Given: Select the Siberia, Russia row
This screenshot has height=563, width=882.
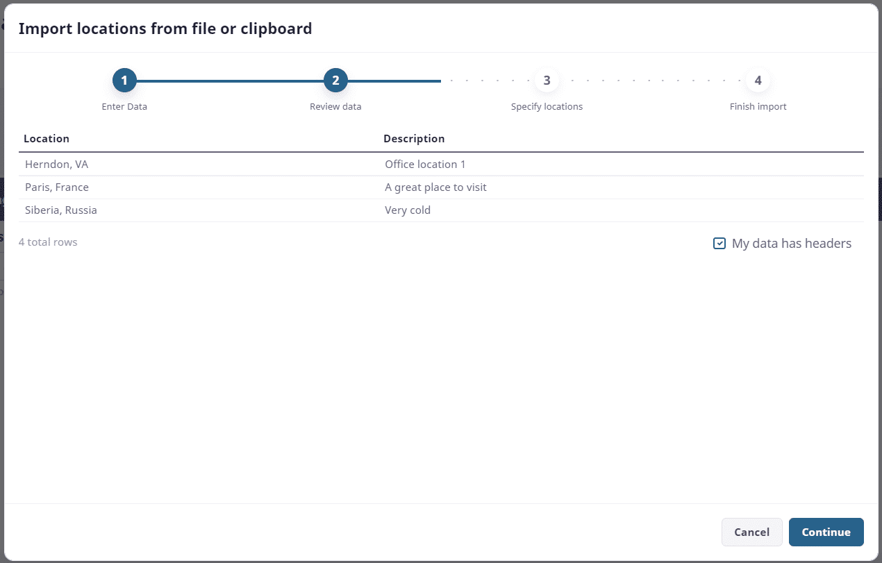Looking at the screenshot, I should pyautogui.click(x=61, y=210).
